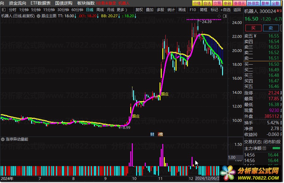Open the 资金流向 menu
The image size is (284, 183).
pos(17,3)
